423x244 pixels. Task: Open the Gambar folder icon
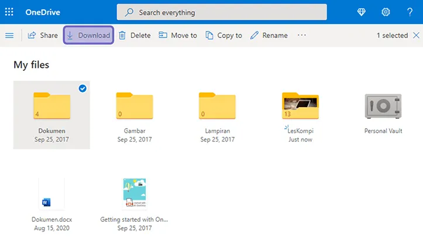[135, 105]
